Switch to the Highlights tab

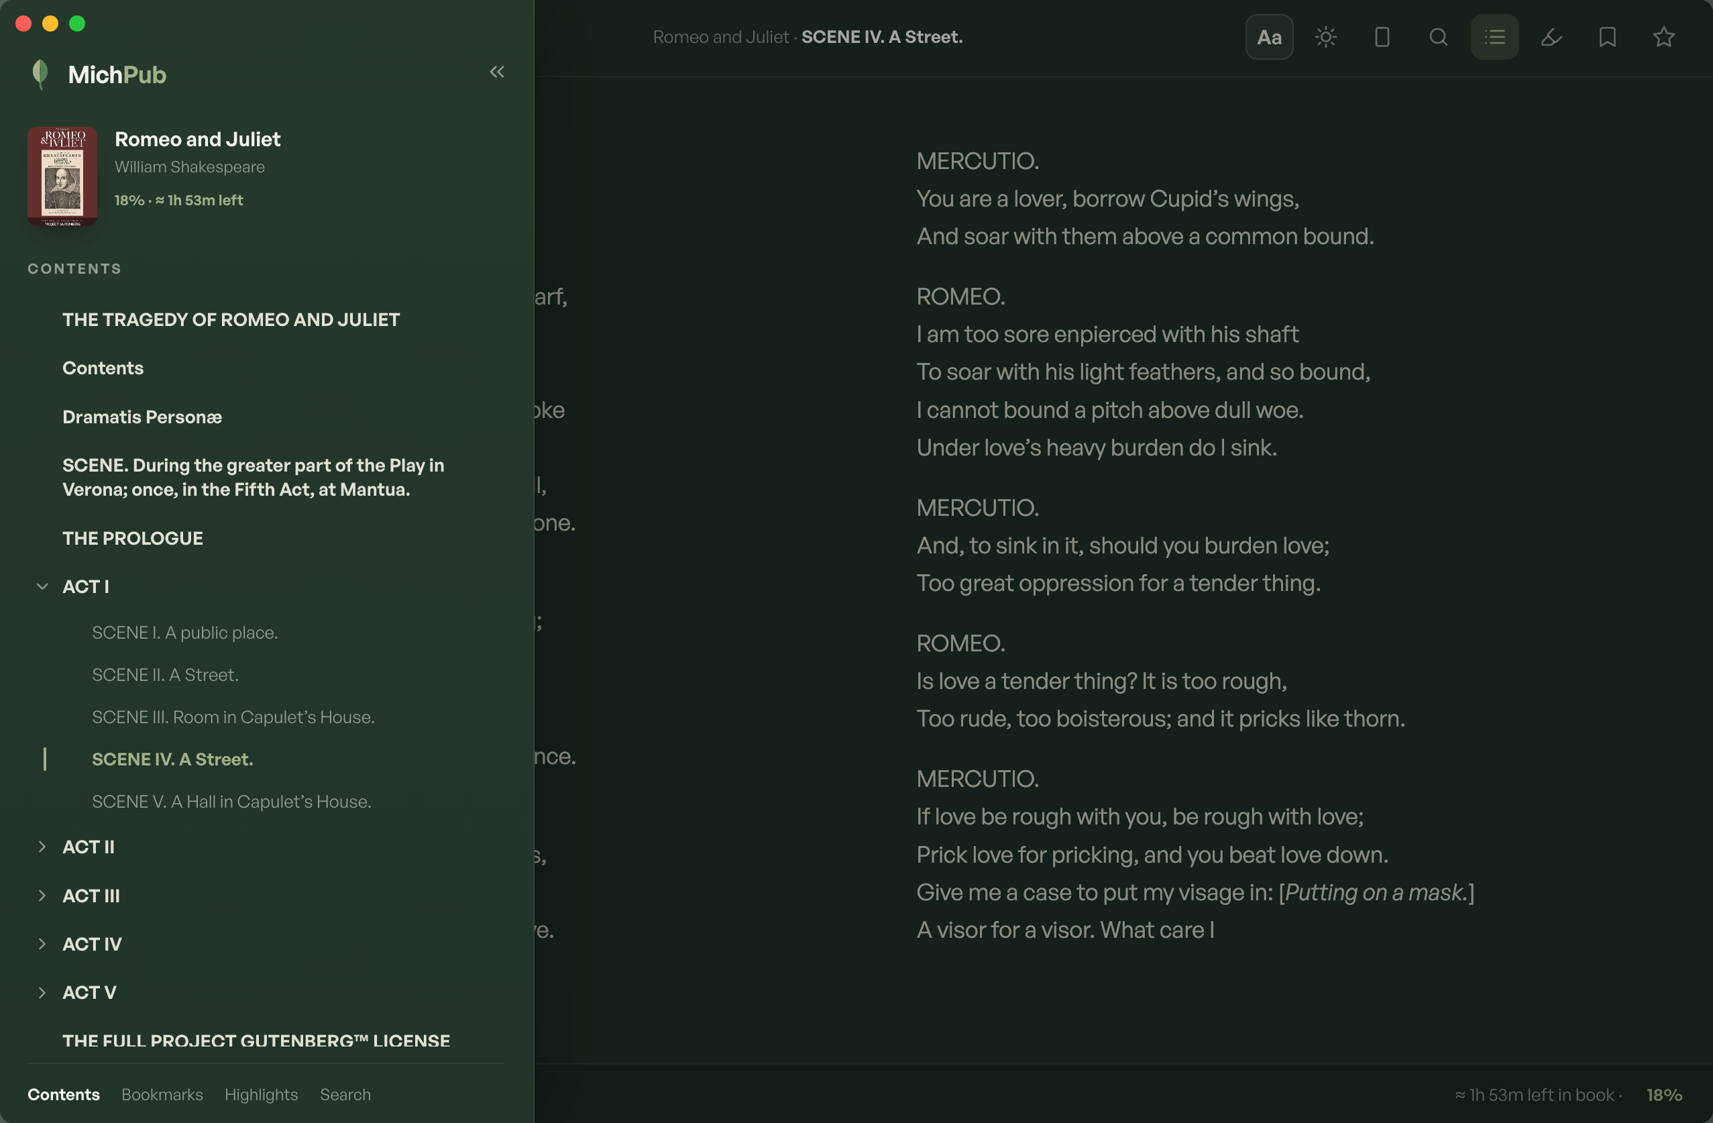pyautogui.click(x=262, y=1094)
